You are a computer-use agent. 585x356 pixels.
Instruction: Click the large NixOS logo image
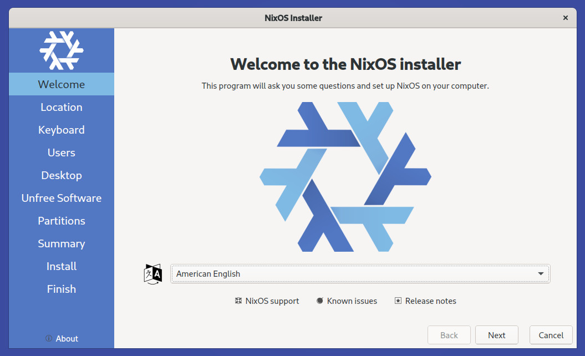click(x=345, y=177)
